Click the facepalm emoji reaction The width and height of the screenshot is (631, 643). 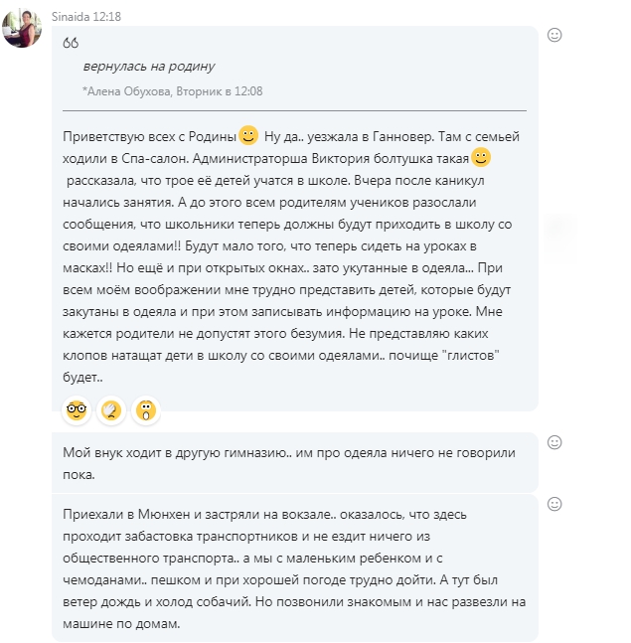111,408
